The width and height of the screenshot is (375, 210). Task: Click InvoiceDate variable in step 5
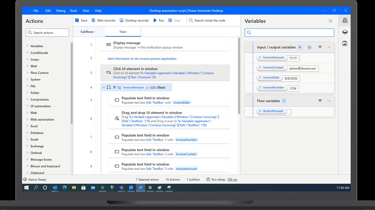tap(181, 102)
